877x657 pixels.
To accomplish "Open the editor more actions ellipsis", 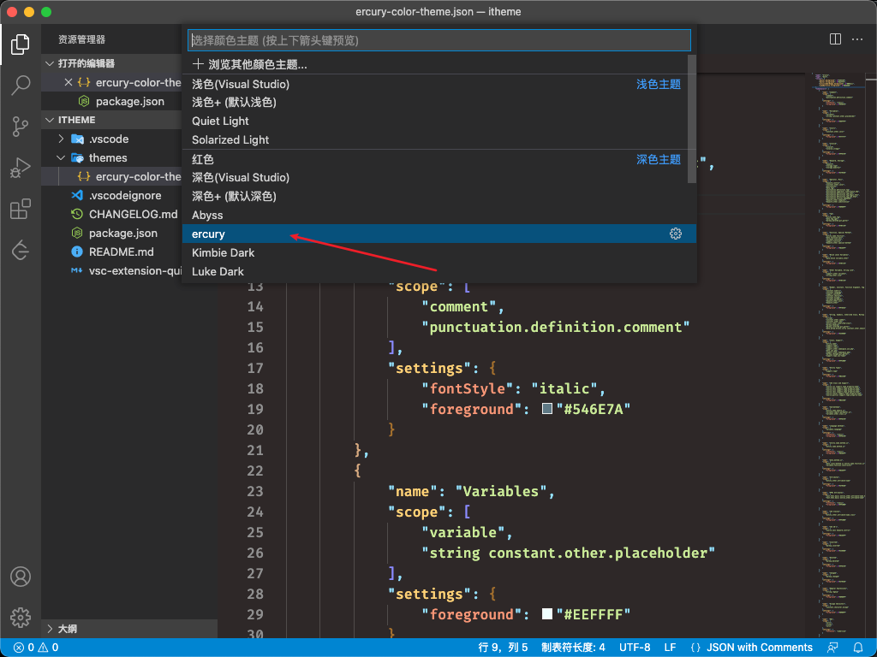I will (856, 39).
